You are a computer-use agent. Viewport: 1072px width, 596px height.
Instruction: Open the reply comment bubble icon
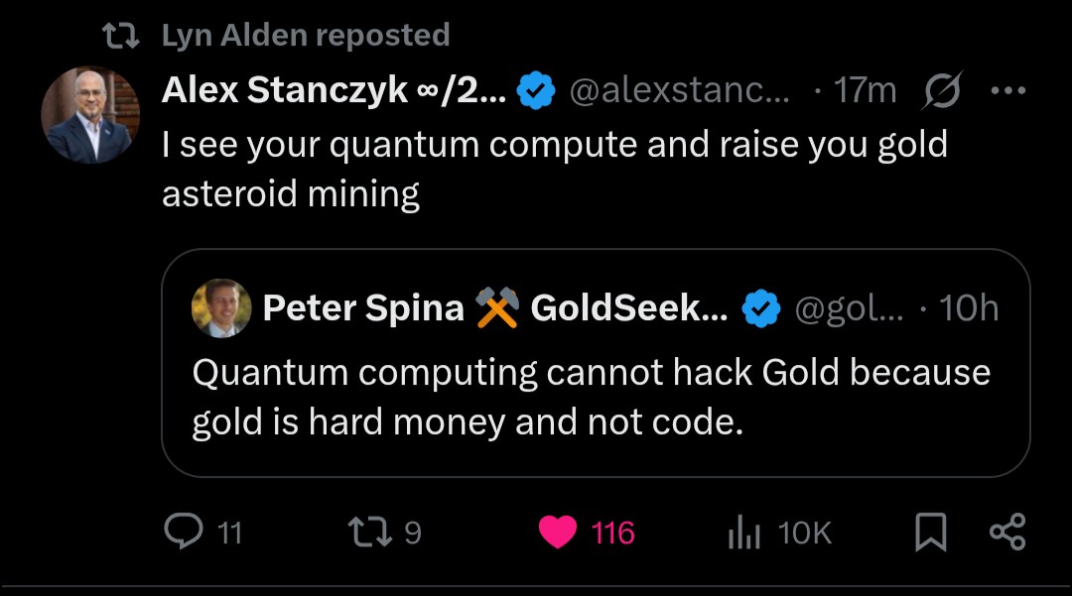(183, 533)
